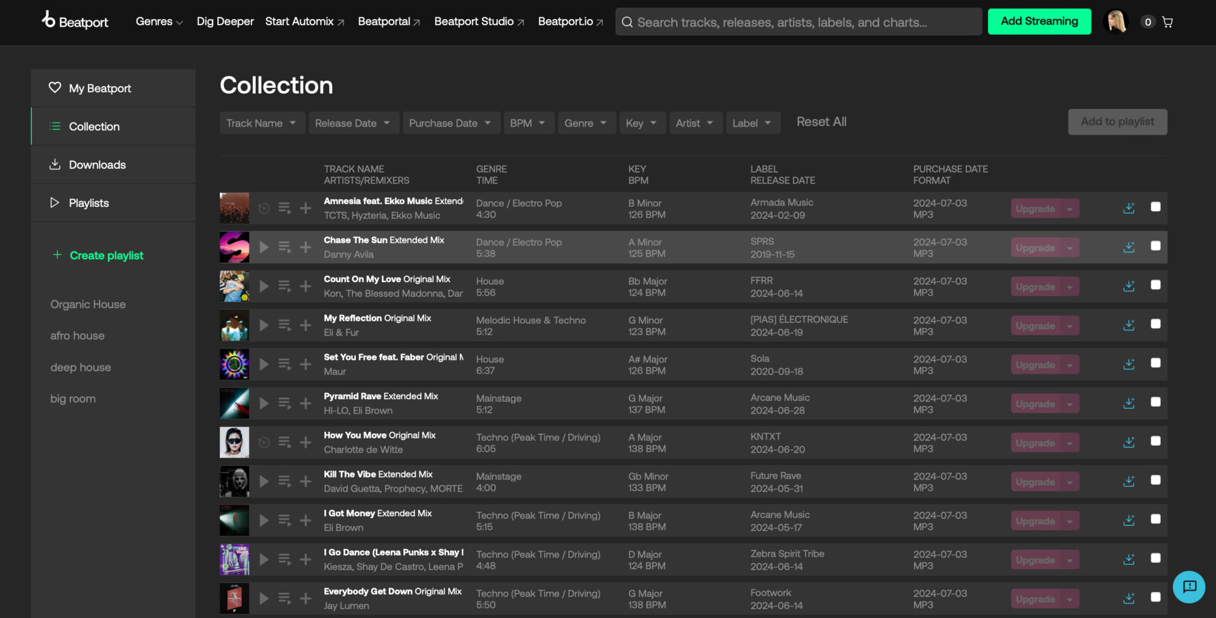Click the Add Streaming button
1216x618 pixels.
click(1039, 21)
